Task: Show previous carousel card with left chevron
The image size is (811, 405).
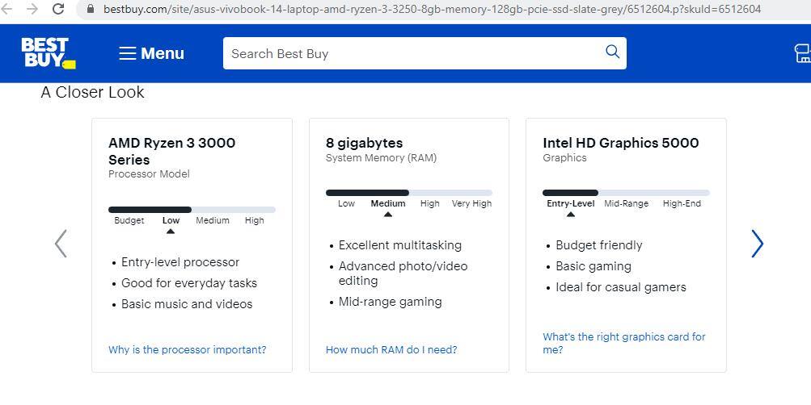Action: 61,244
